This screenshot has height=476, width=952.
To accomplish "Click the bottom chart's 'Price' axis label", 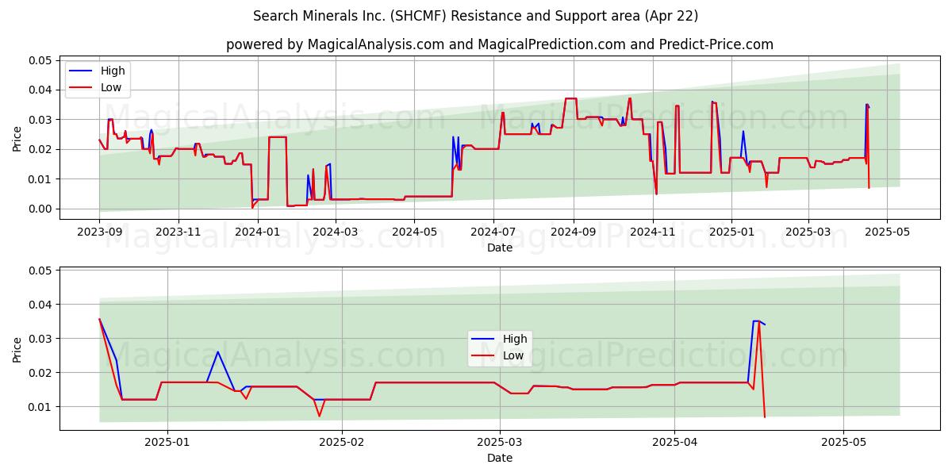I will [x=17, y=348].
